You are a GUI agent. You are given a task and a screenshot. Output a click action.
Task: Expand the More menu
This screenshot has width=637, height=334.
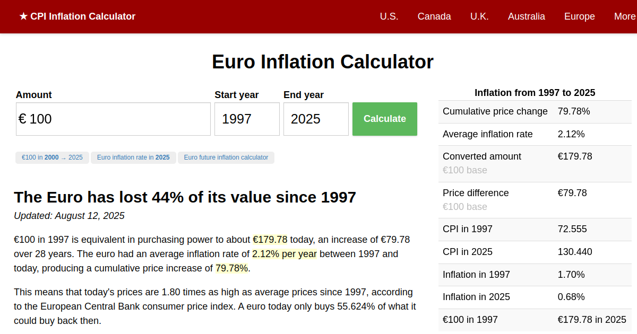click(624, 16)
